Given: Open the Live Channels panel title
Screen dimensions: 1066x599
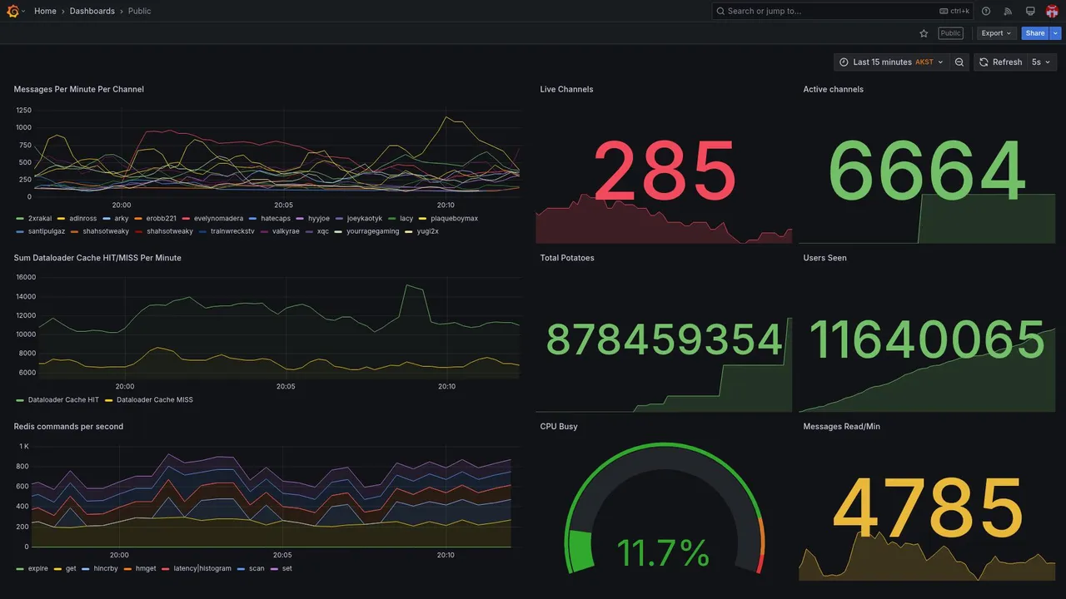Looking at the screenshot, I should click(566, 89).
